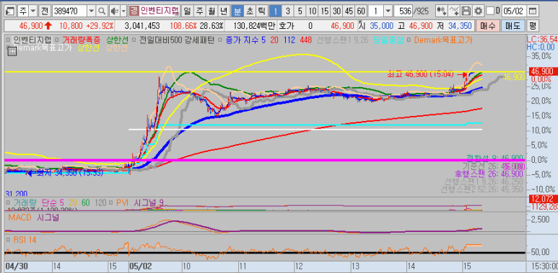Viewport: 558px width, 273px height.
Task: Click the add line indicator icon
Action: tap(454, 11)
